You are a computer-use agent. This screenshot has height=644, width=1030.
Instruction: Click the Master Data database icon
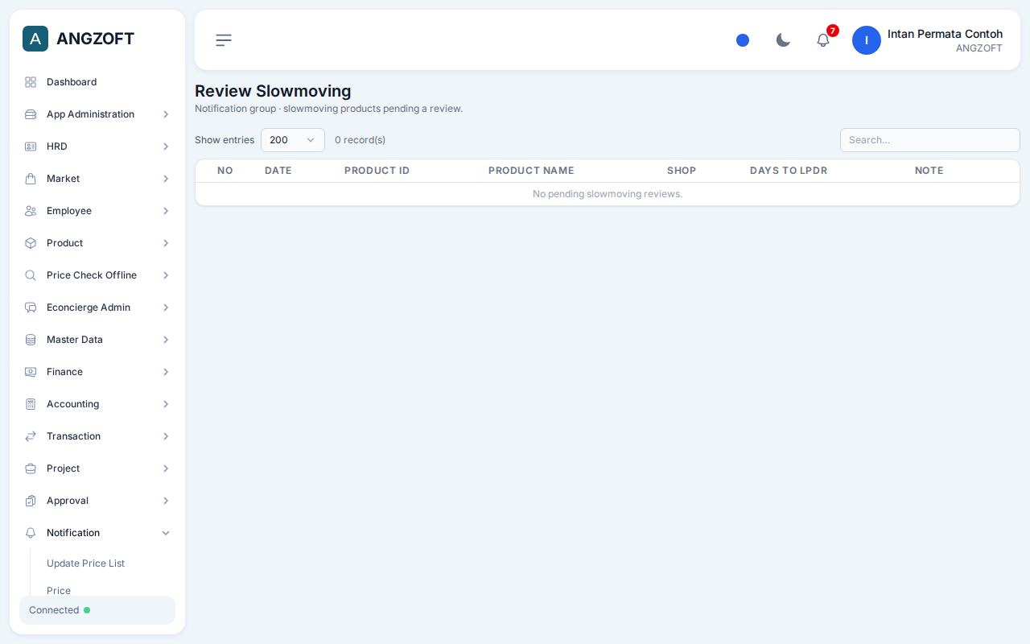(x=31, y=340)
